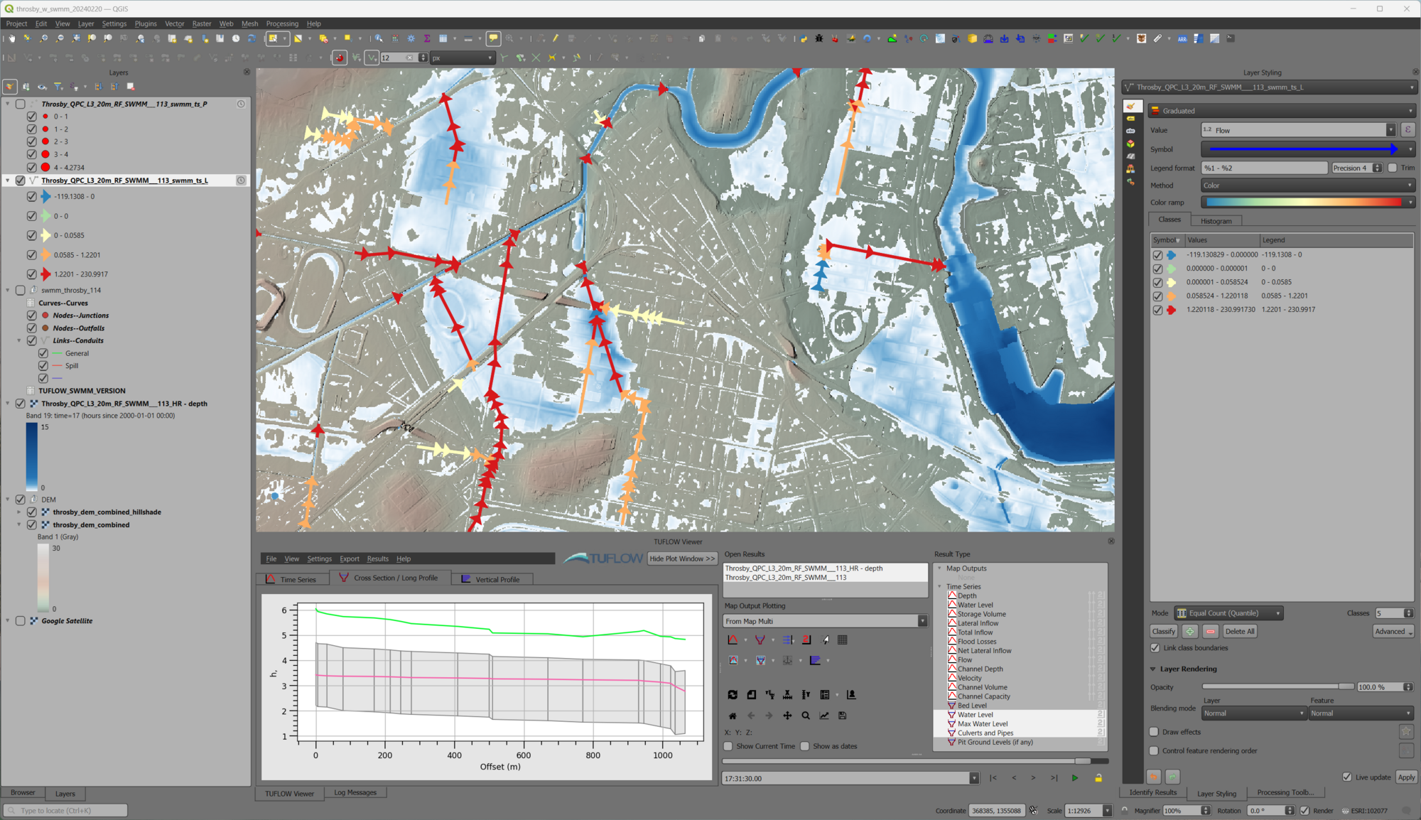This screenshot has height=820, width=1421.
Task: Collapse the Links--Conduits tree item
Action: [19, 340]
